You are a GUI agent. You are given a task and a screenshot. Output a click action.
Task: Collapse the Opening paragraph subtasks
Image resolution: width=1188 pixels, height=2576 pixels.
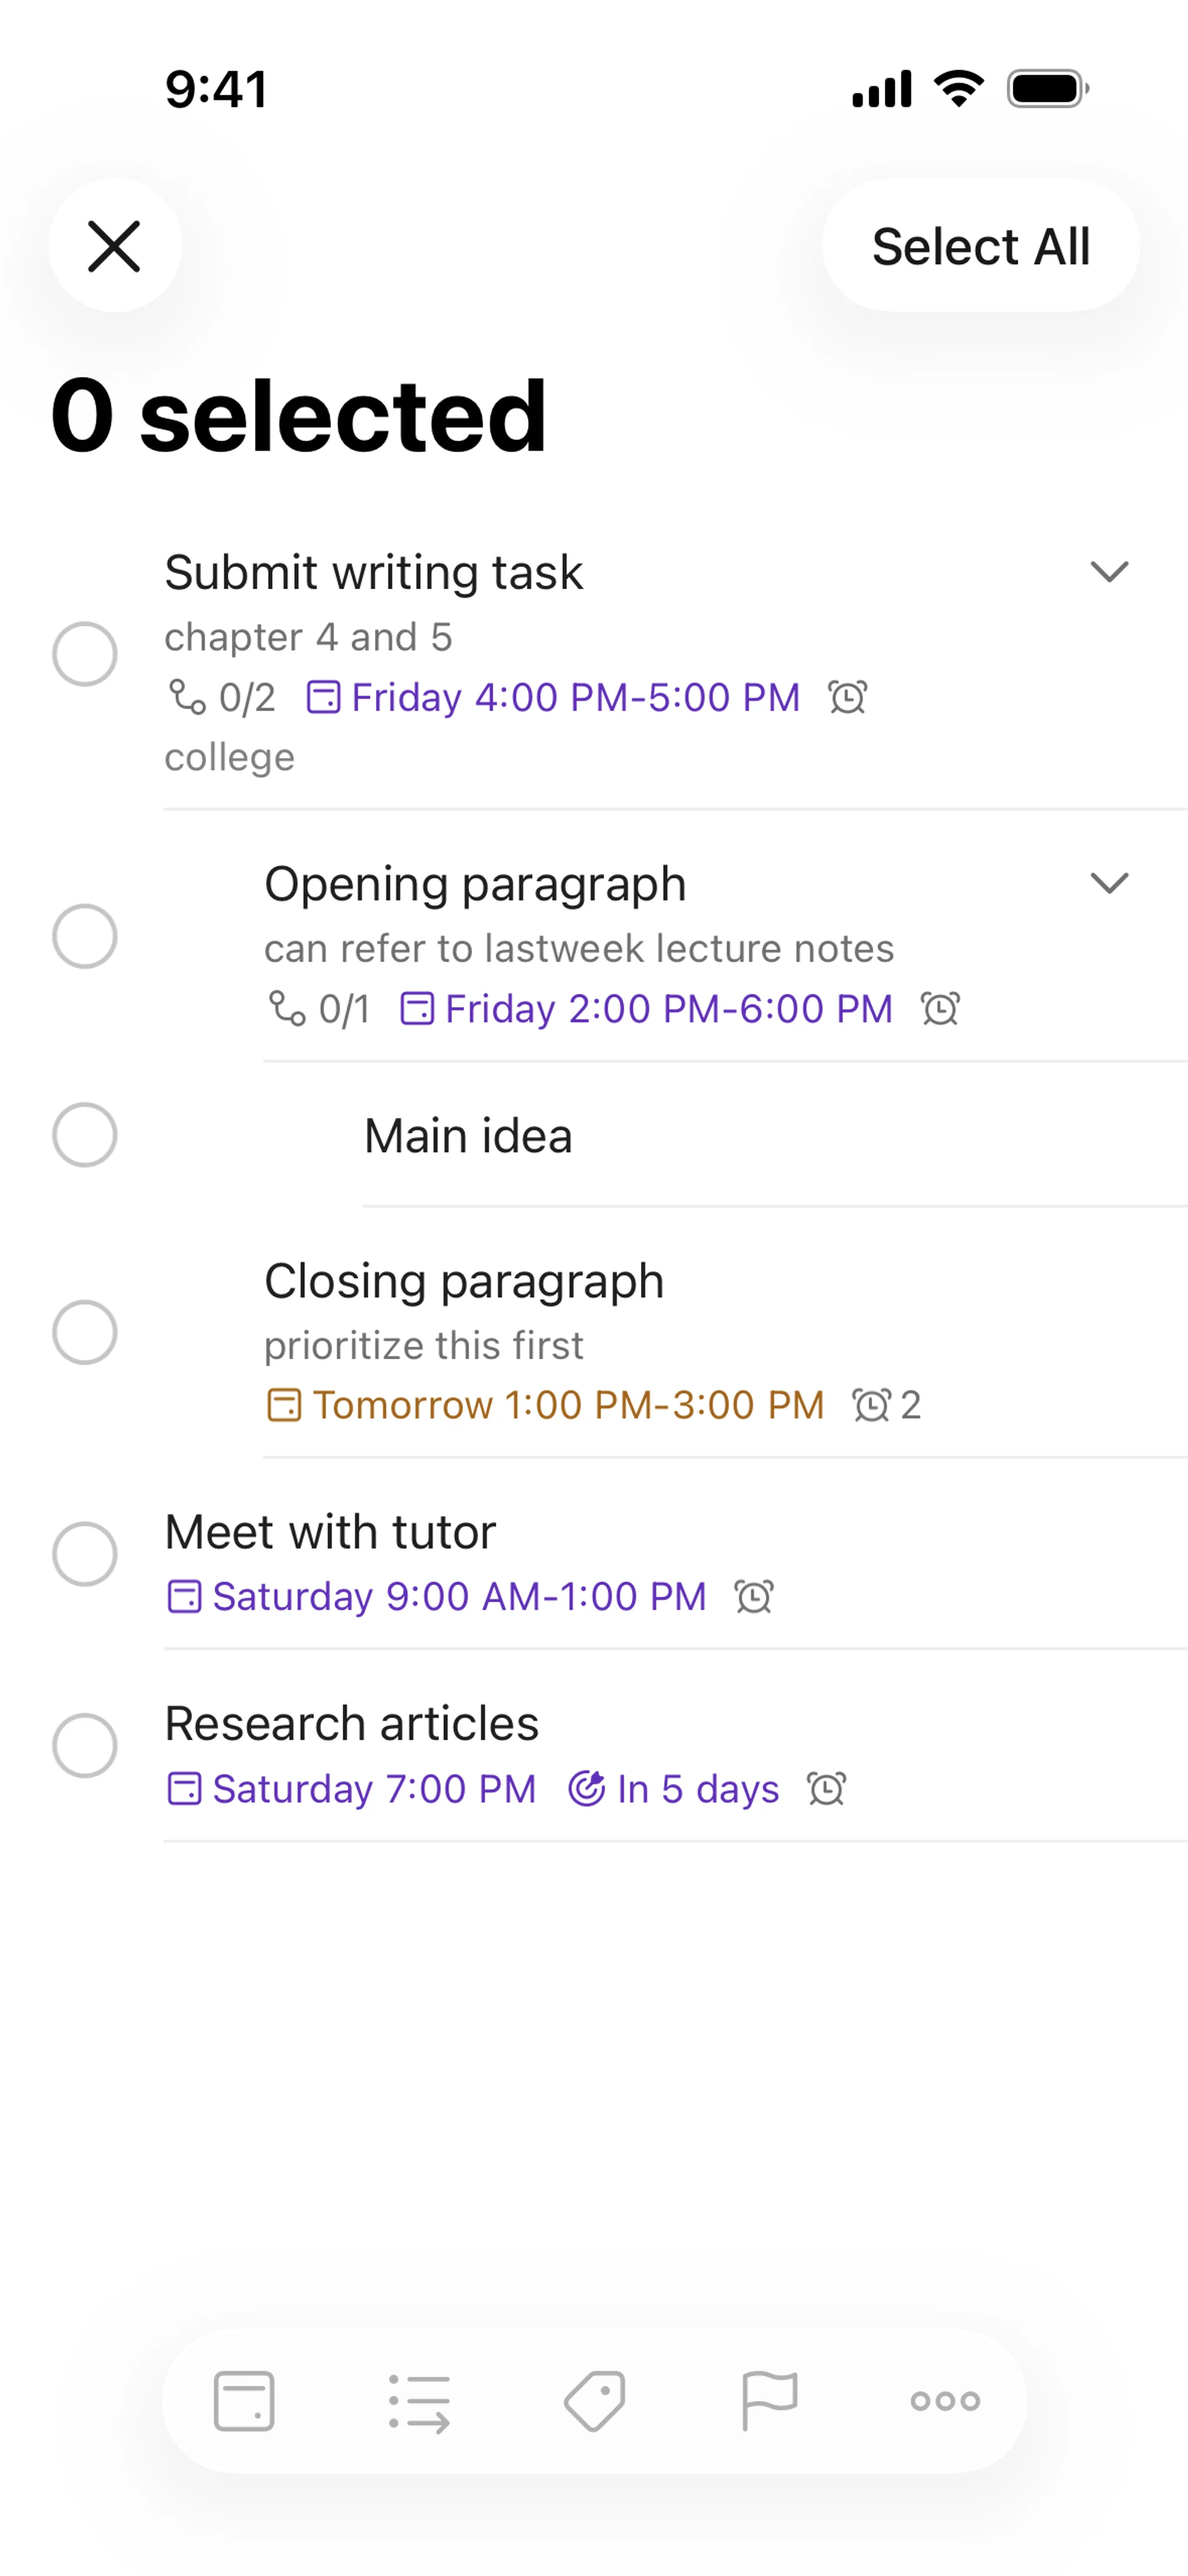(1109, 883)
